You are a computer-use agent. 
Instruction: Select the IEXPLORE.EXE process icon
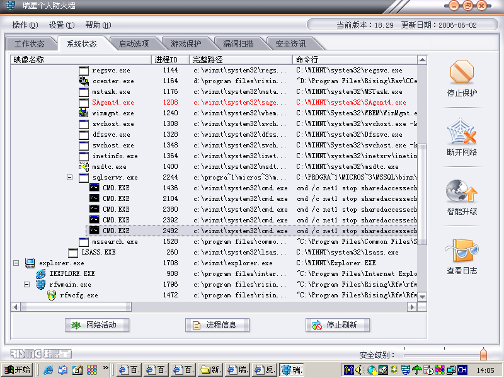[x=41, y=274]
